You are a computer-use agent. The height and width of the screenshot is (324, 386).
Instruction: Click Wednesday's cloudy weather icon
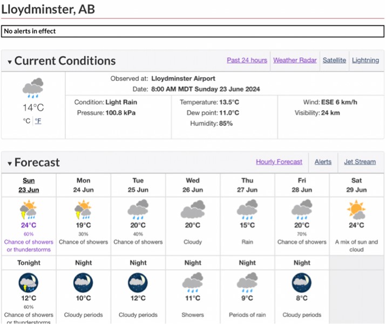point(193,210)
